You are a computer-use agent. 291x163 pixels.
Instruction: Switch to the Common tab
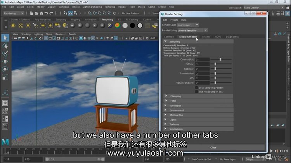coord(169,37)
